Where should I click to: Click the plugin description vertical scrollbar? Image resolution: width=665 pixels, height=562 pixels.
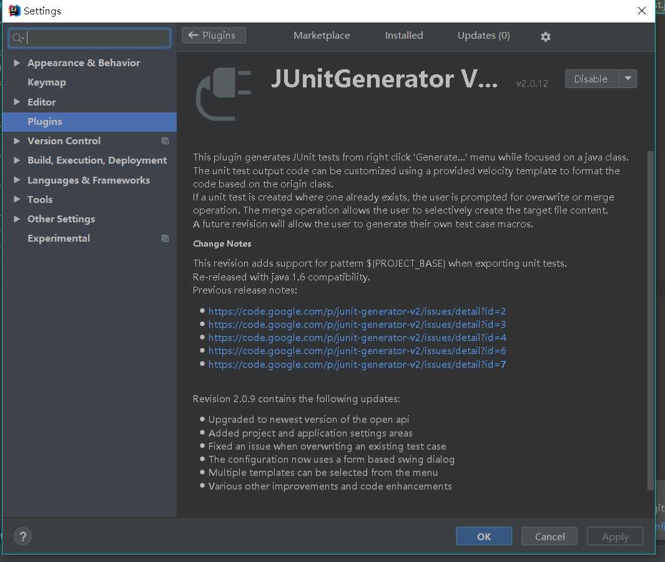pyautogui.click(x=651, y=320)
